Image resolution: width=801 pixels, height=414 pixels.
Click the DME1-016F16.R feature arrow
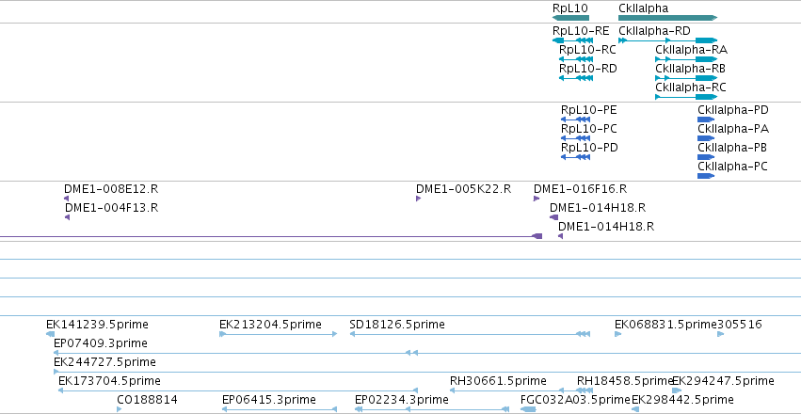click(x=537, y=199)
